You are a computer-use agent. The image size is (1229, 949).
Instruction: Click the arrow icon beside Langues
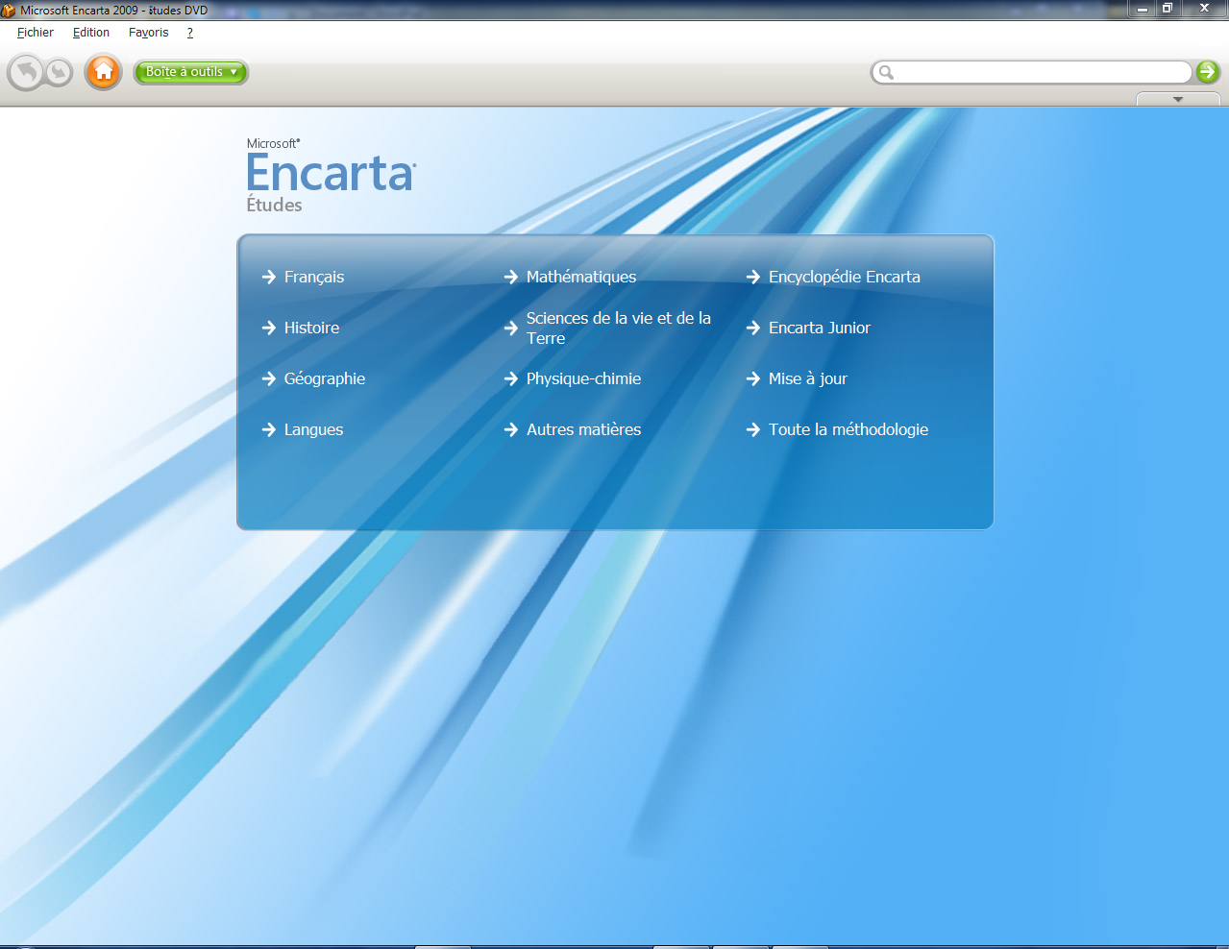[269, 429]
